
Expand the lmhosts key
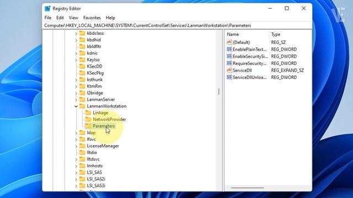point(76,166)
